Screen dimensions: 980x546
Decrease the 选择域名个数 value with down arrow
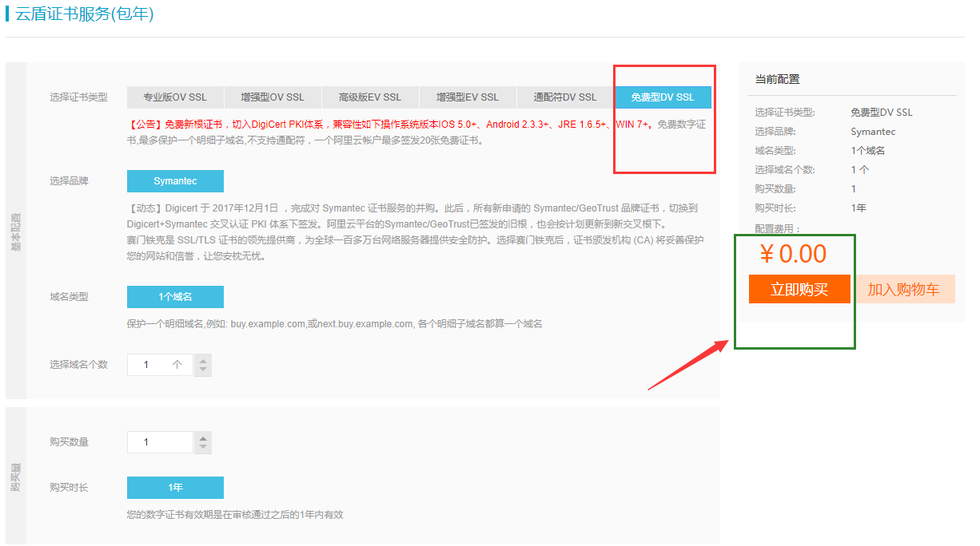(203, 370)
